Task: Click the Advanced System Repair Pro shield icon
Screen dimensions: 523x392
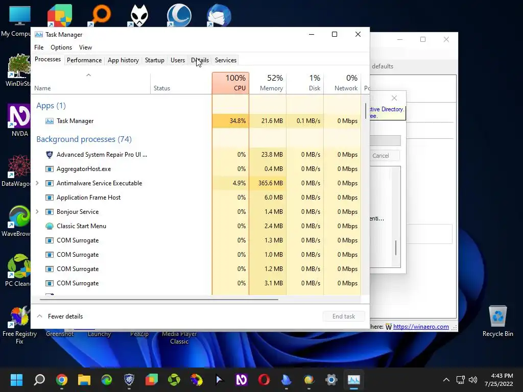Action: pyautogui.click(x=50, y=155)
